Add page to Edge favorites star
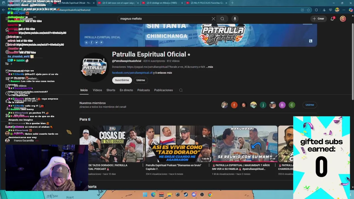Image resolution: width=354 pixels, height=199 pixels. (x=308, y=10)
